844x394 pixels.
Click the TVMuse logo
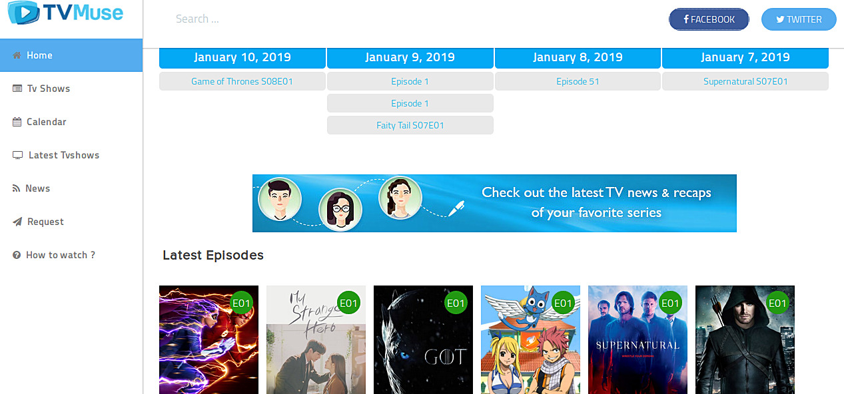pos(65,13)
